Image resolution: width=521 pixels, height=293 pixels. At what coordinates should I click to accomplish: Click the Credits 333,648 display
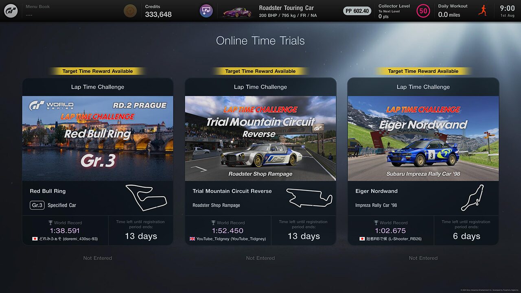tap(158, 11)
